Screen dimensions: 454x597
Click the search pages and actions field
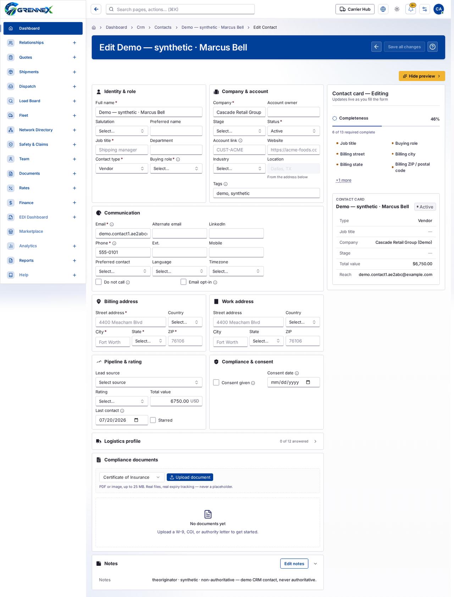pyautogui.click(x=180, y=9)
